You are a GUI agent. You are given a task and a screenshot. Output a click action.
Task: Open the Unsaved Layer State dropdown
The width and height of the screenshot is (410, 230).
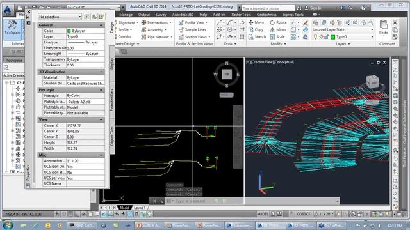point(343,30)
